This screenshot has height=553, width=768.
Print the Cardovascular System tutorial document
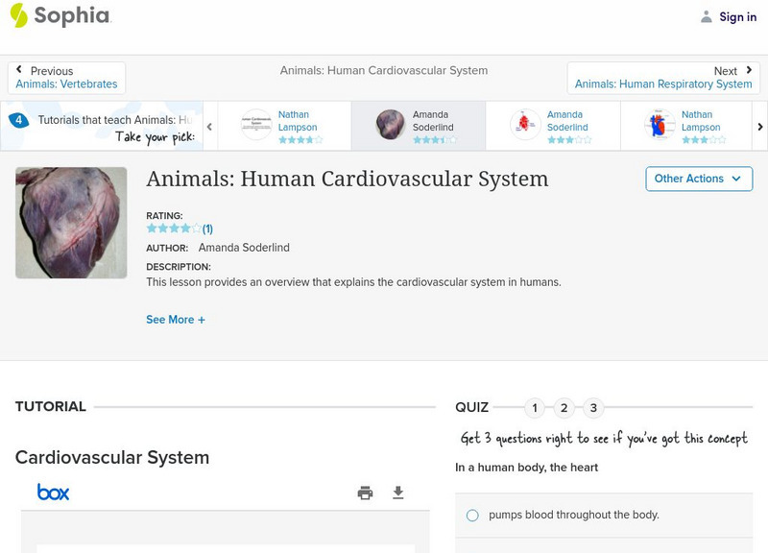[x=365, y=493]
